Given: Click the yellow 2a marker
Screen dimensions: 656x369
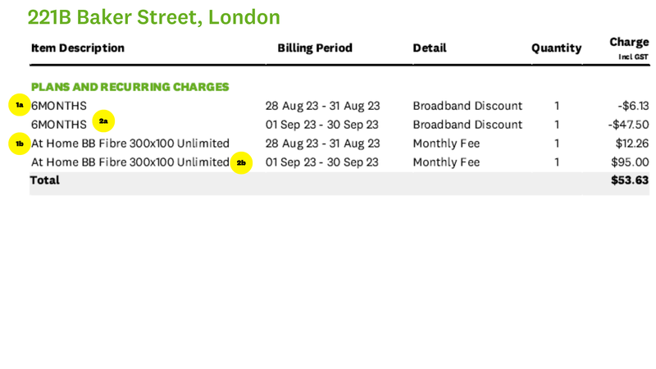Looking at the screenshot, I should (103, 121).
